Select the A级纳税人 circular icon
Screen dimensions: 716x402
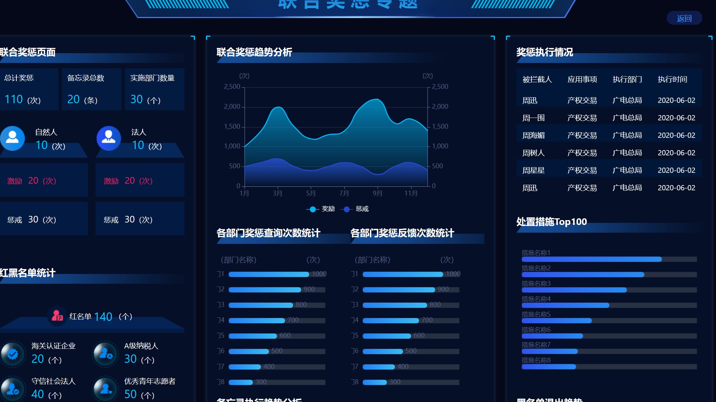click(105, 354)
